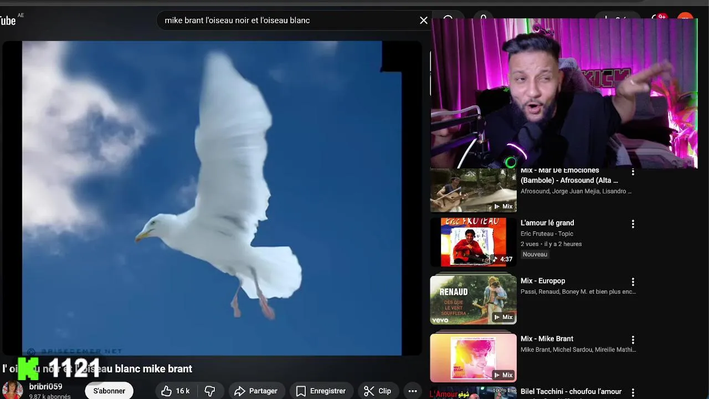Click the 'Nouveau' badge under L'amour lé grand

535,254
